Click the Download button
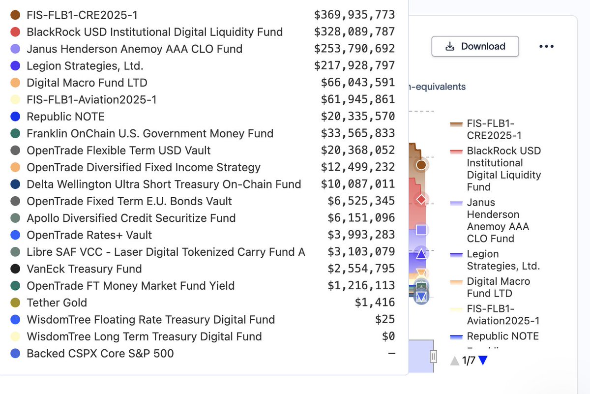Viewport: 590px width, 394px height. tap(475, 46)
